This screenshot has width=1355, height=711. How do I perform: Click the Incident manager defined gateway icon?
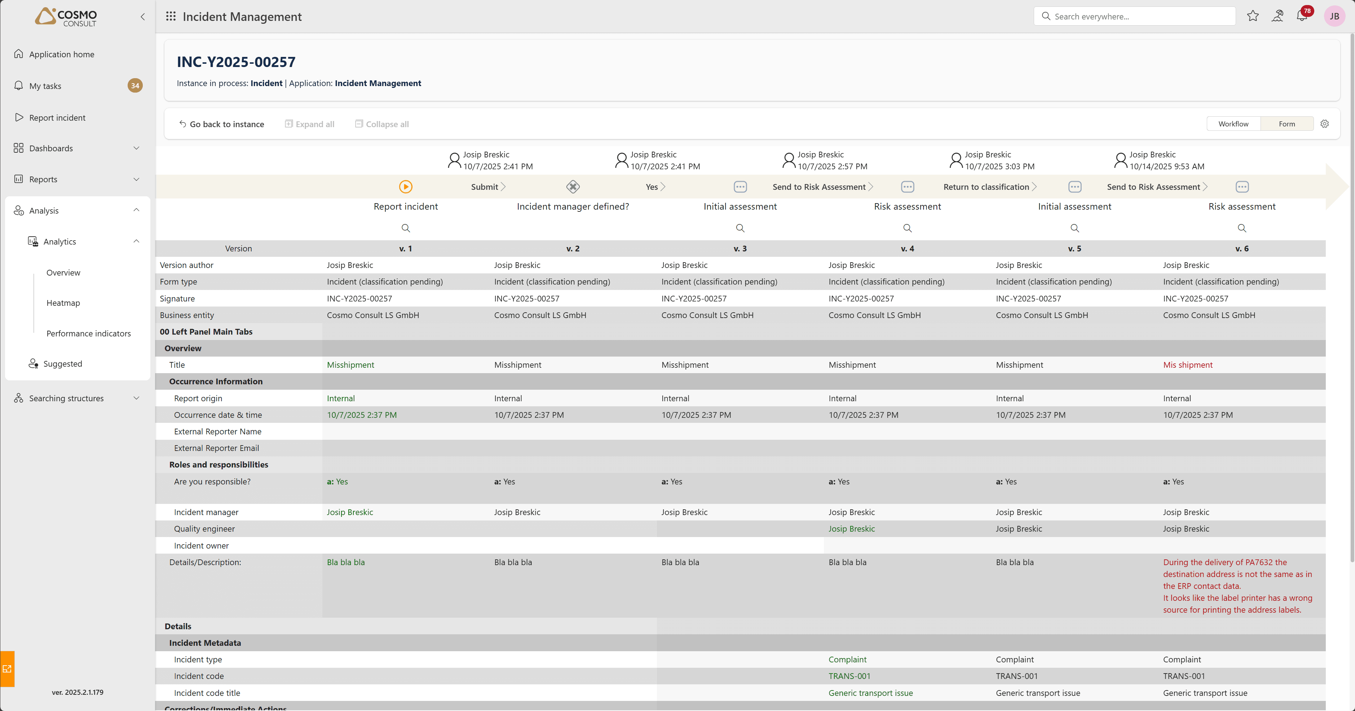(573, 187)
